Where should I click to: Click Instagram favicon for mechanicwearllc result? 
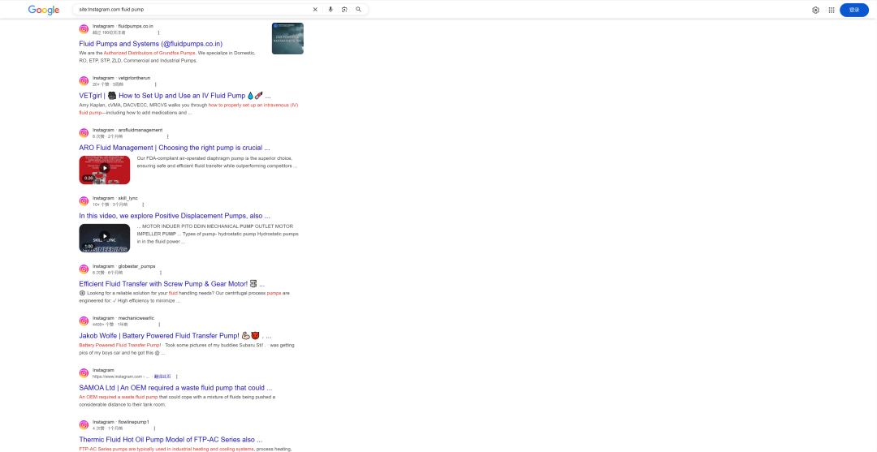84,321
